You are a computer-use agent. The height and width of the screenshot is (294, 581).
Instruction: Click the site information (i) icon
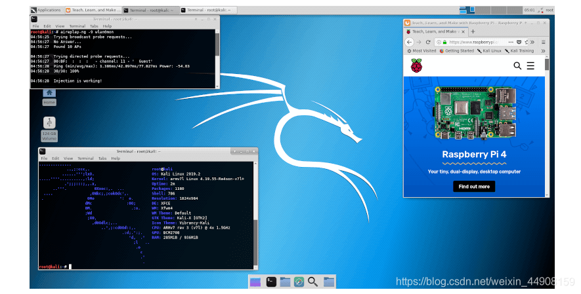pos(439,42)
